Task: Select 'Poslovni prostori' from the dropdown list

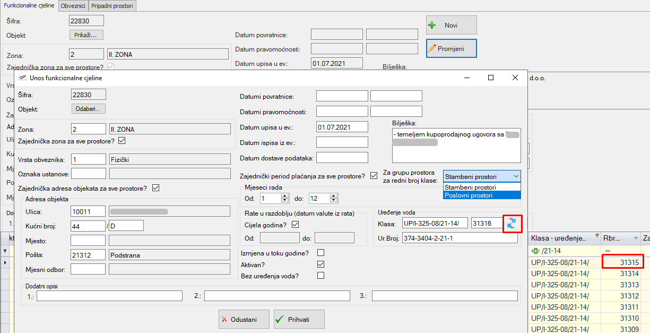Action: tap(482, 195)
